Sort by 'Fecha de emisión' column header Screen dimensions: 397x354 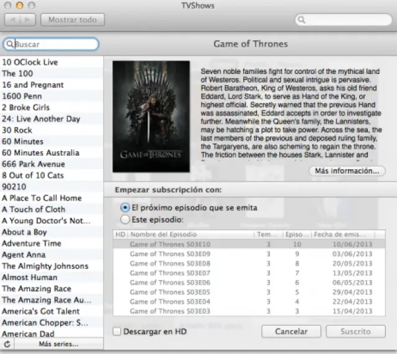pyautogui.click(x=341, y=235)
